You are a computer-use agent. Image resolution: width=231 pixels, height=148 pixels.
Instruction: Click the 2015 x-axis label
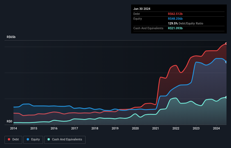(x=34, y=128)
